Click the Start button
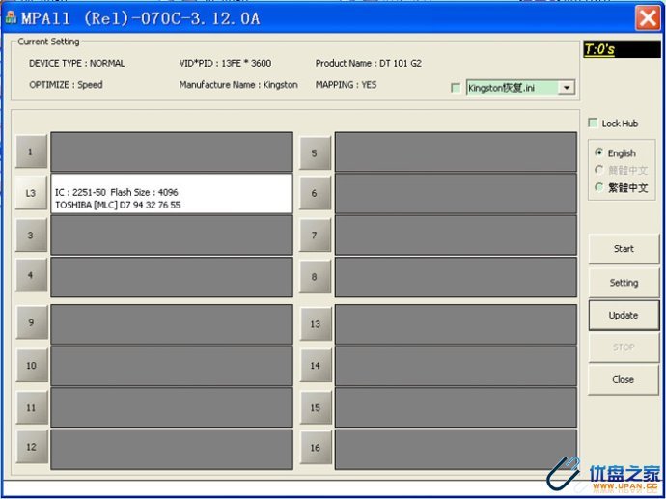The image size is (666, 499). point(624,249)
